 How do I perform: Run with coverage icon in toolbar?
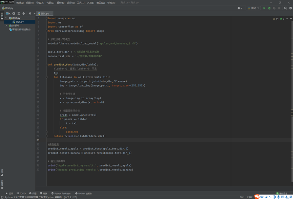274,8
